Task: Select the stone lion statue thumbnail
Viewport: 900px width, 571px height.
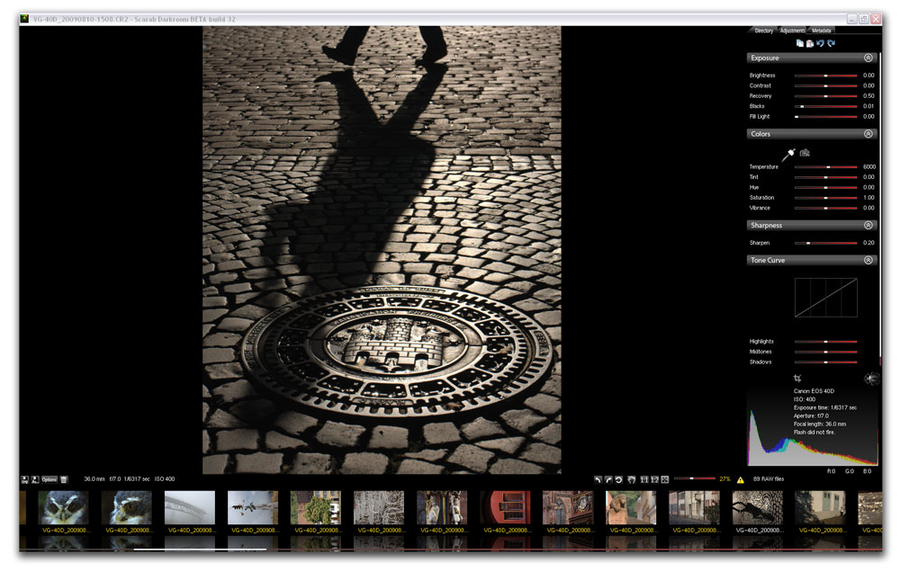Action: tap(632, 507)
